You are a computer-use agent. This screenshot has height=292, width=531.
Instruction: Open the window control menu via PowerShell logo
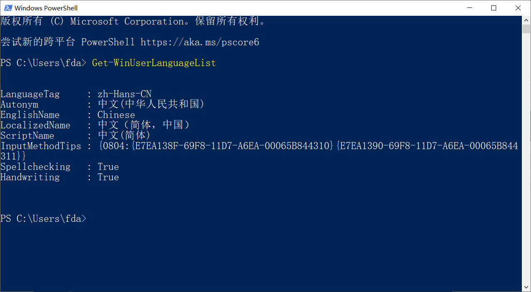pos(7,7)
